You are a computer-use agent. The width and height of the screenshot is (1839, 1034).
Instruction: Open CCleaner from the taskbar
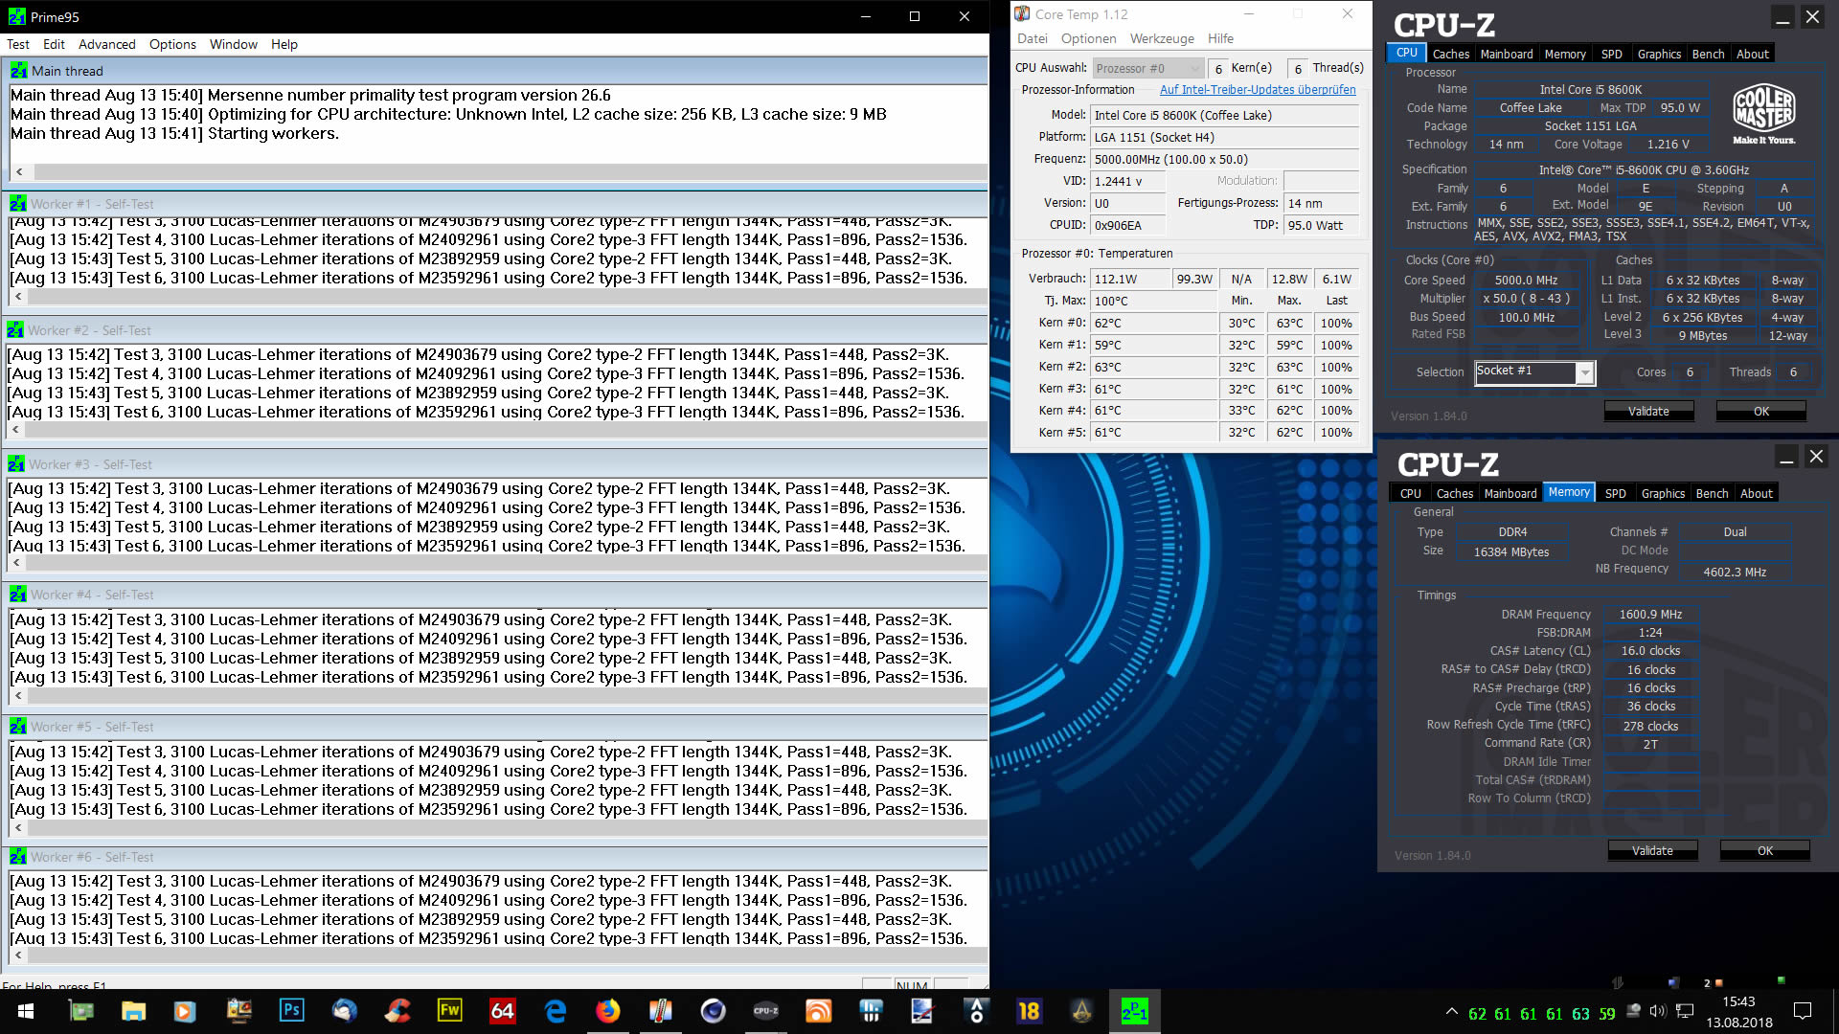click(397, 1011)
